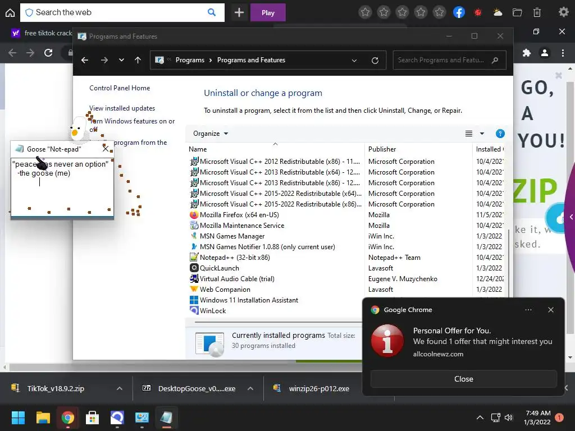Open the clock showing 7:49 AM
Image resolution: width=575 pixels, height=431 pixels.
click(537, 418)
